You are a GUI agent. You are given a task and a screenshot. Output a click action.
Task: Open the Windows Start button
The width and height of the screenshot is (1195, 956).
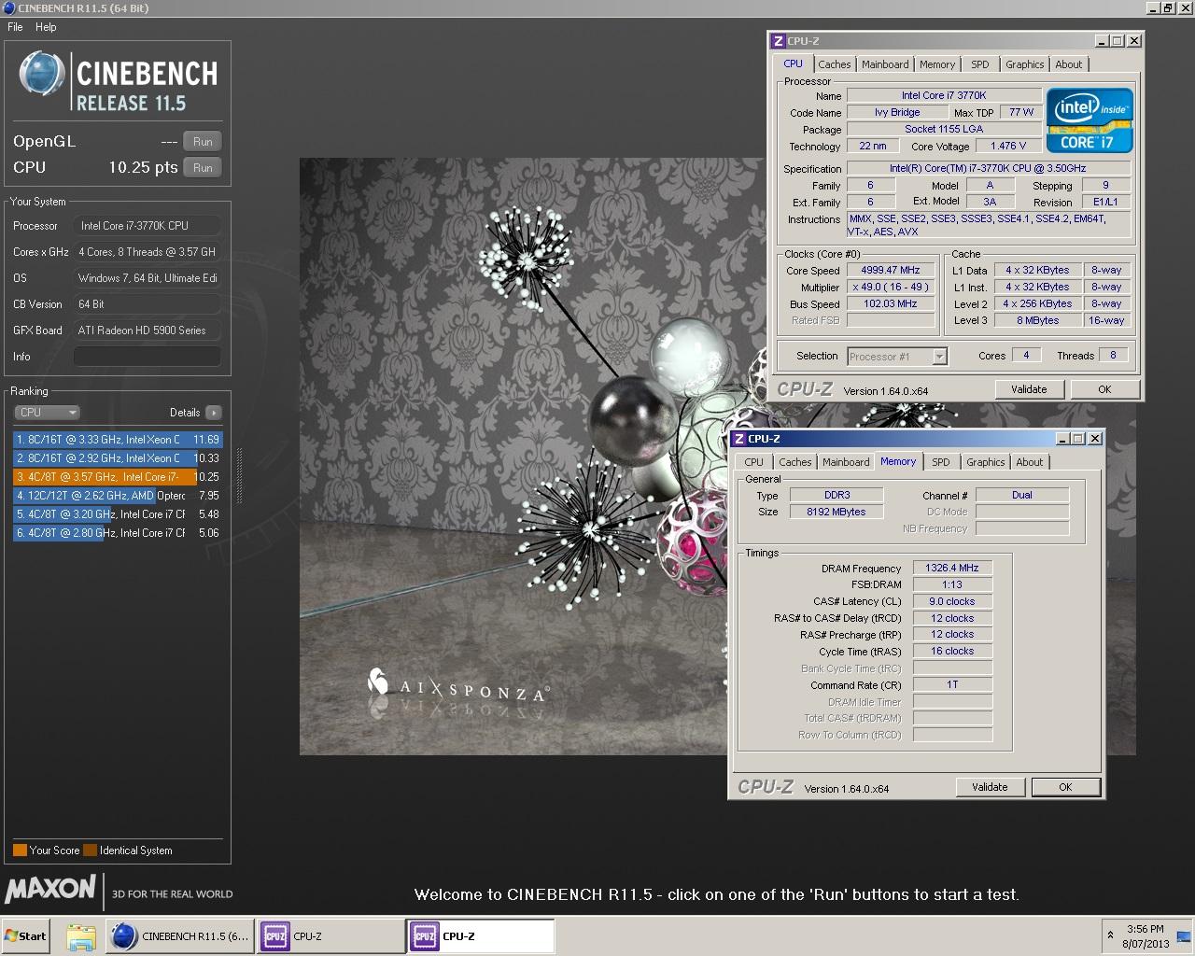click(26, 935)
